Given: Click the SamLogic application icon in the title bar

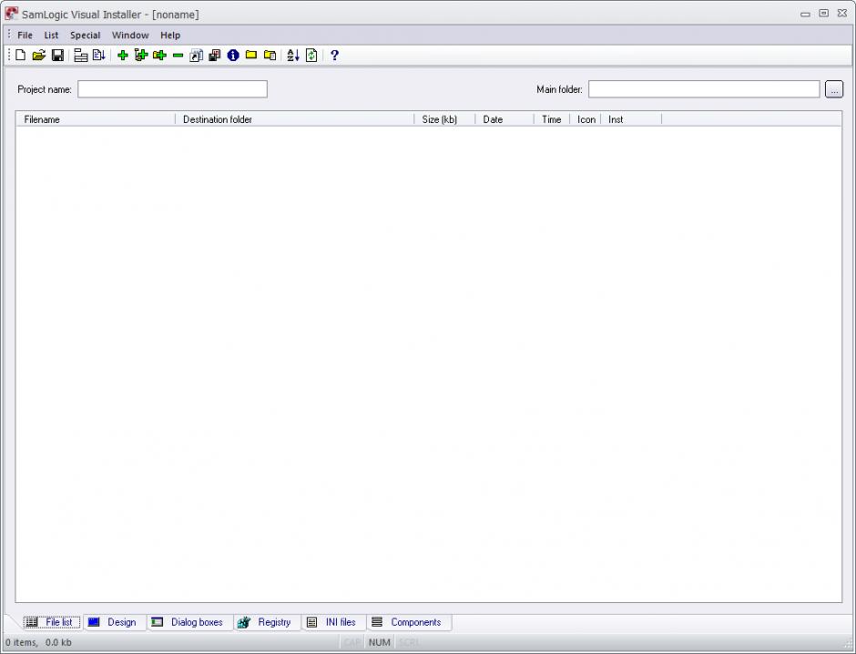Looking at the screenshot, I should 12,14.
